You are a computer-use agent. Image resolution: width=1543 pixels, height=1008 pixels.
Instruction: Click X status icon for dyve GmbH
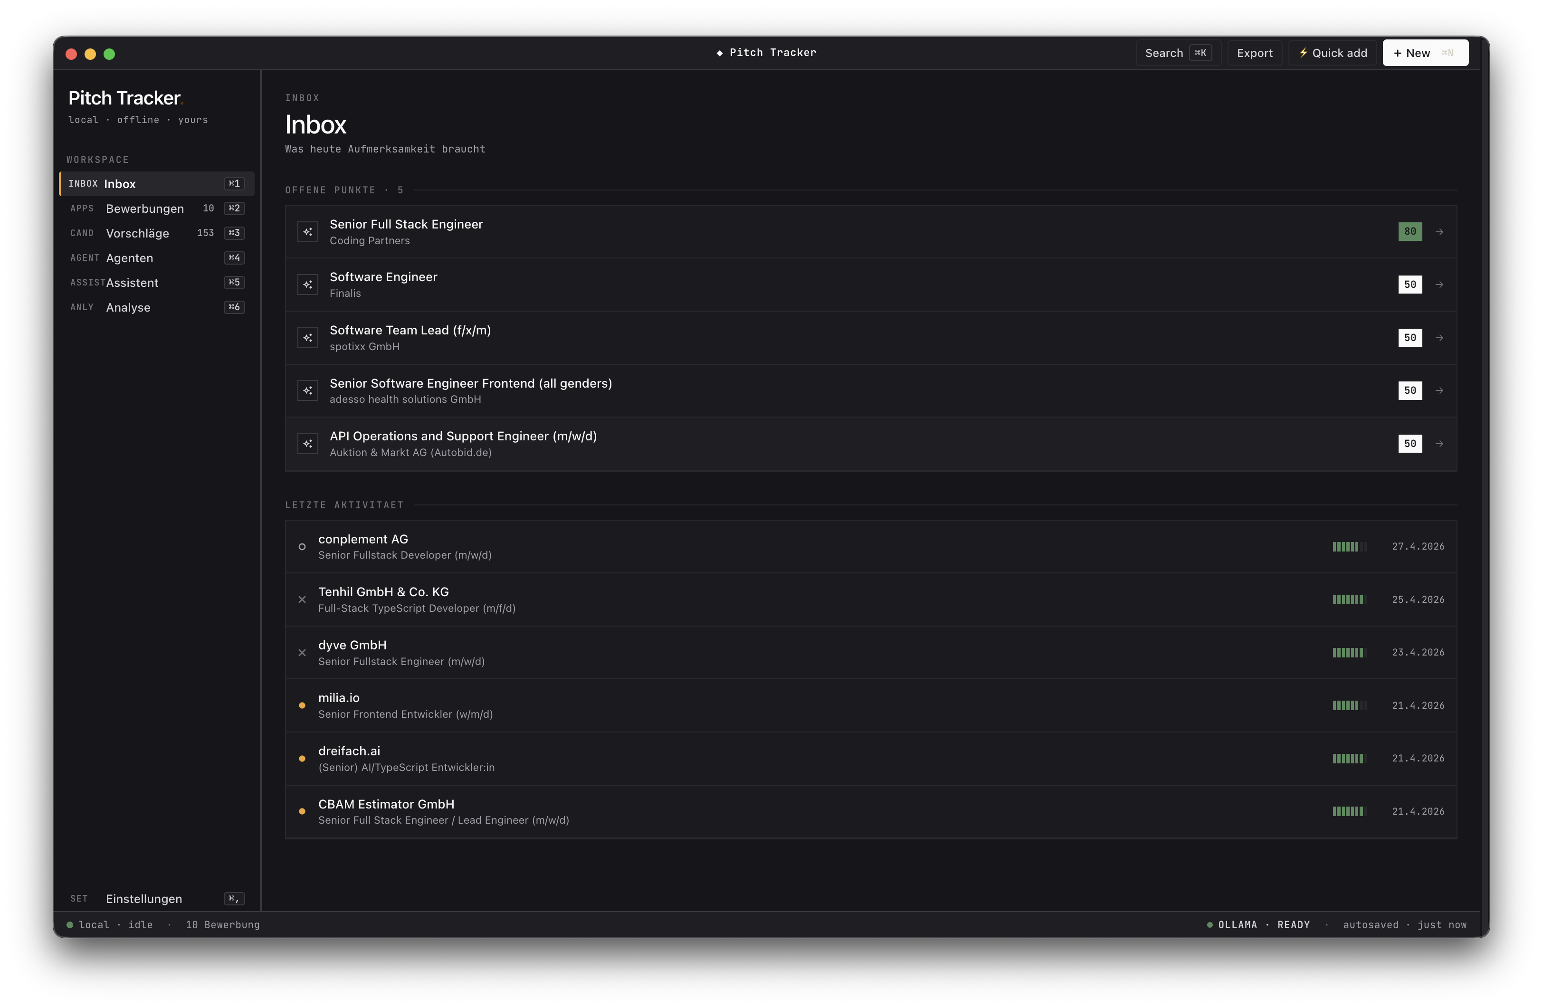pos(302,653)
